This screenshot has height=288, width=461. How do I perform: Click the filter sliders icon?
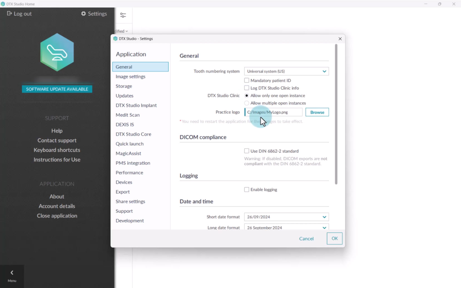coord(123,15)
